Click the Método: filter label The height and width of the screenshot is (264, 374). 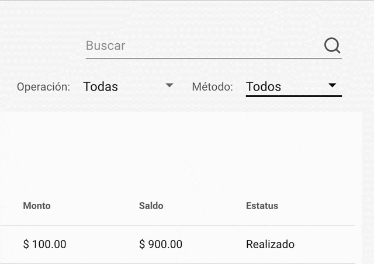[x=212, y=87]
